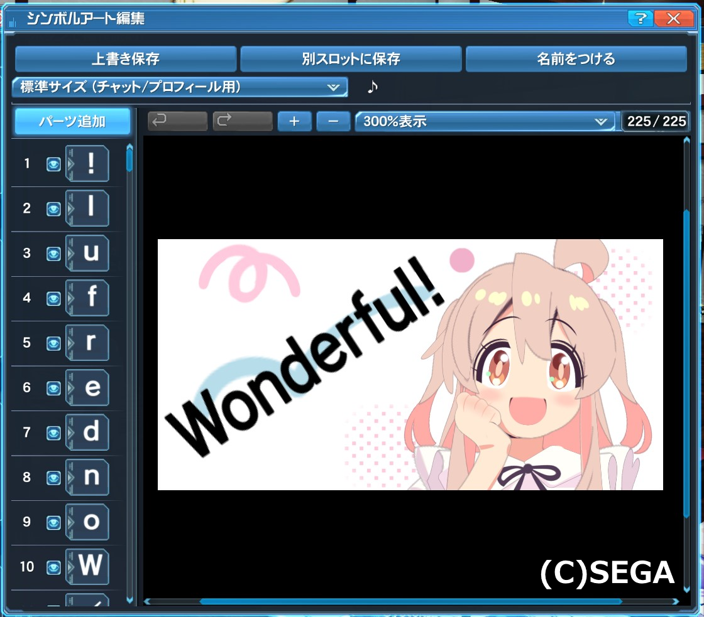The width and height of the screenshot is (704, 617).
Task: Click the undo arrow button
Action: 177,121
